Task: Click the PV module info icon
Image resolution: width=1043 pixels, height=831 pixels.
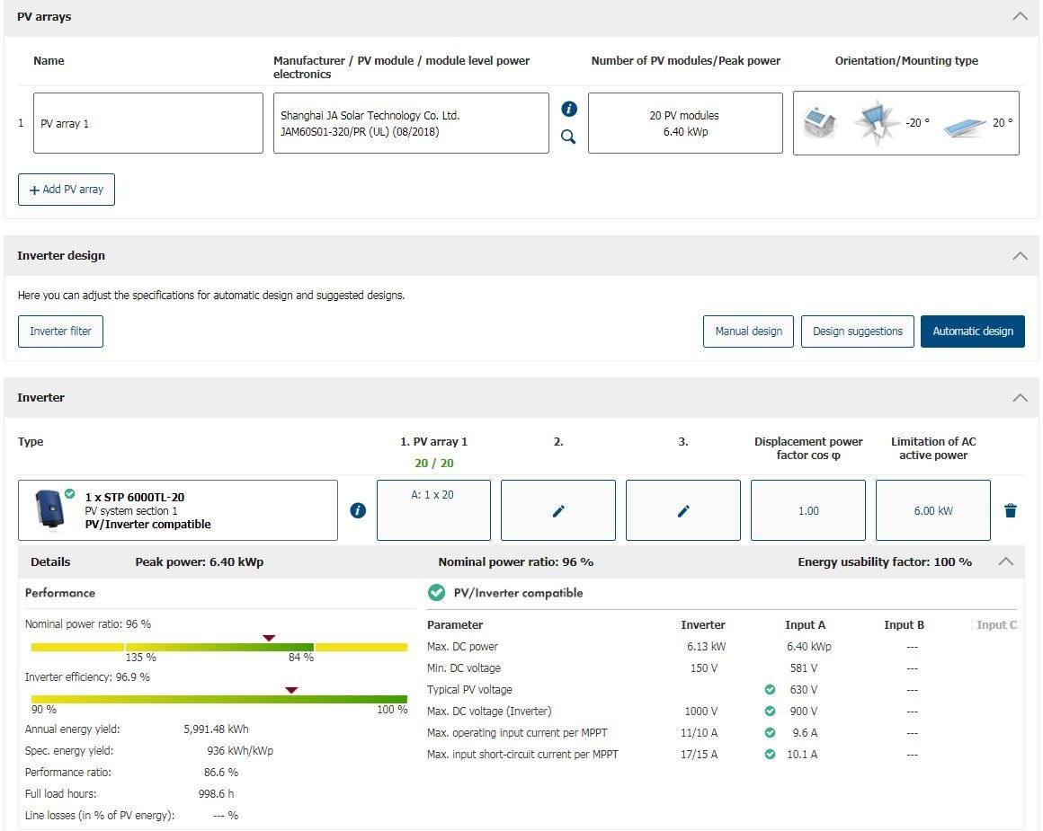Action: coord(568,109)
